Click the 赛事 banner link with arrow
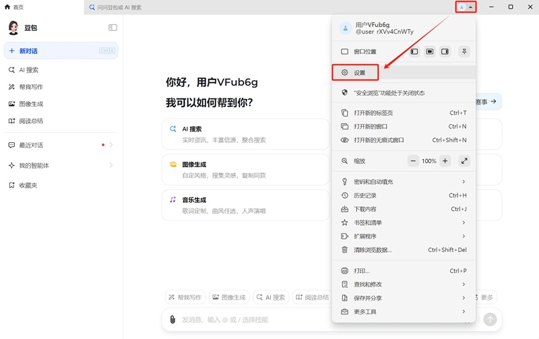The height and width of the screenshot is (339, 539). [488, 102]
